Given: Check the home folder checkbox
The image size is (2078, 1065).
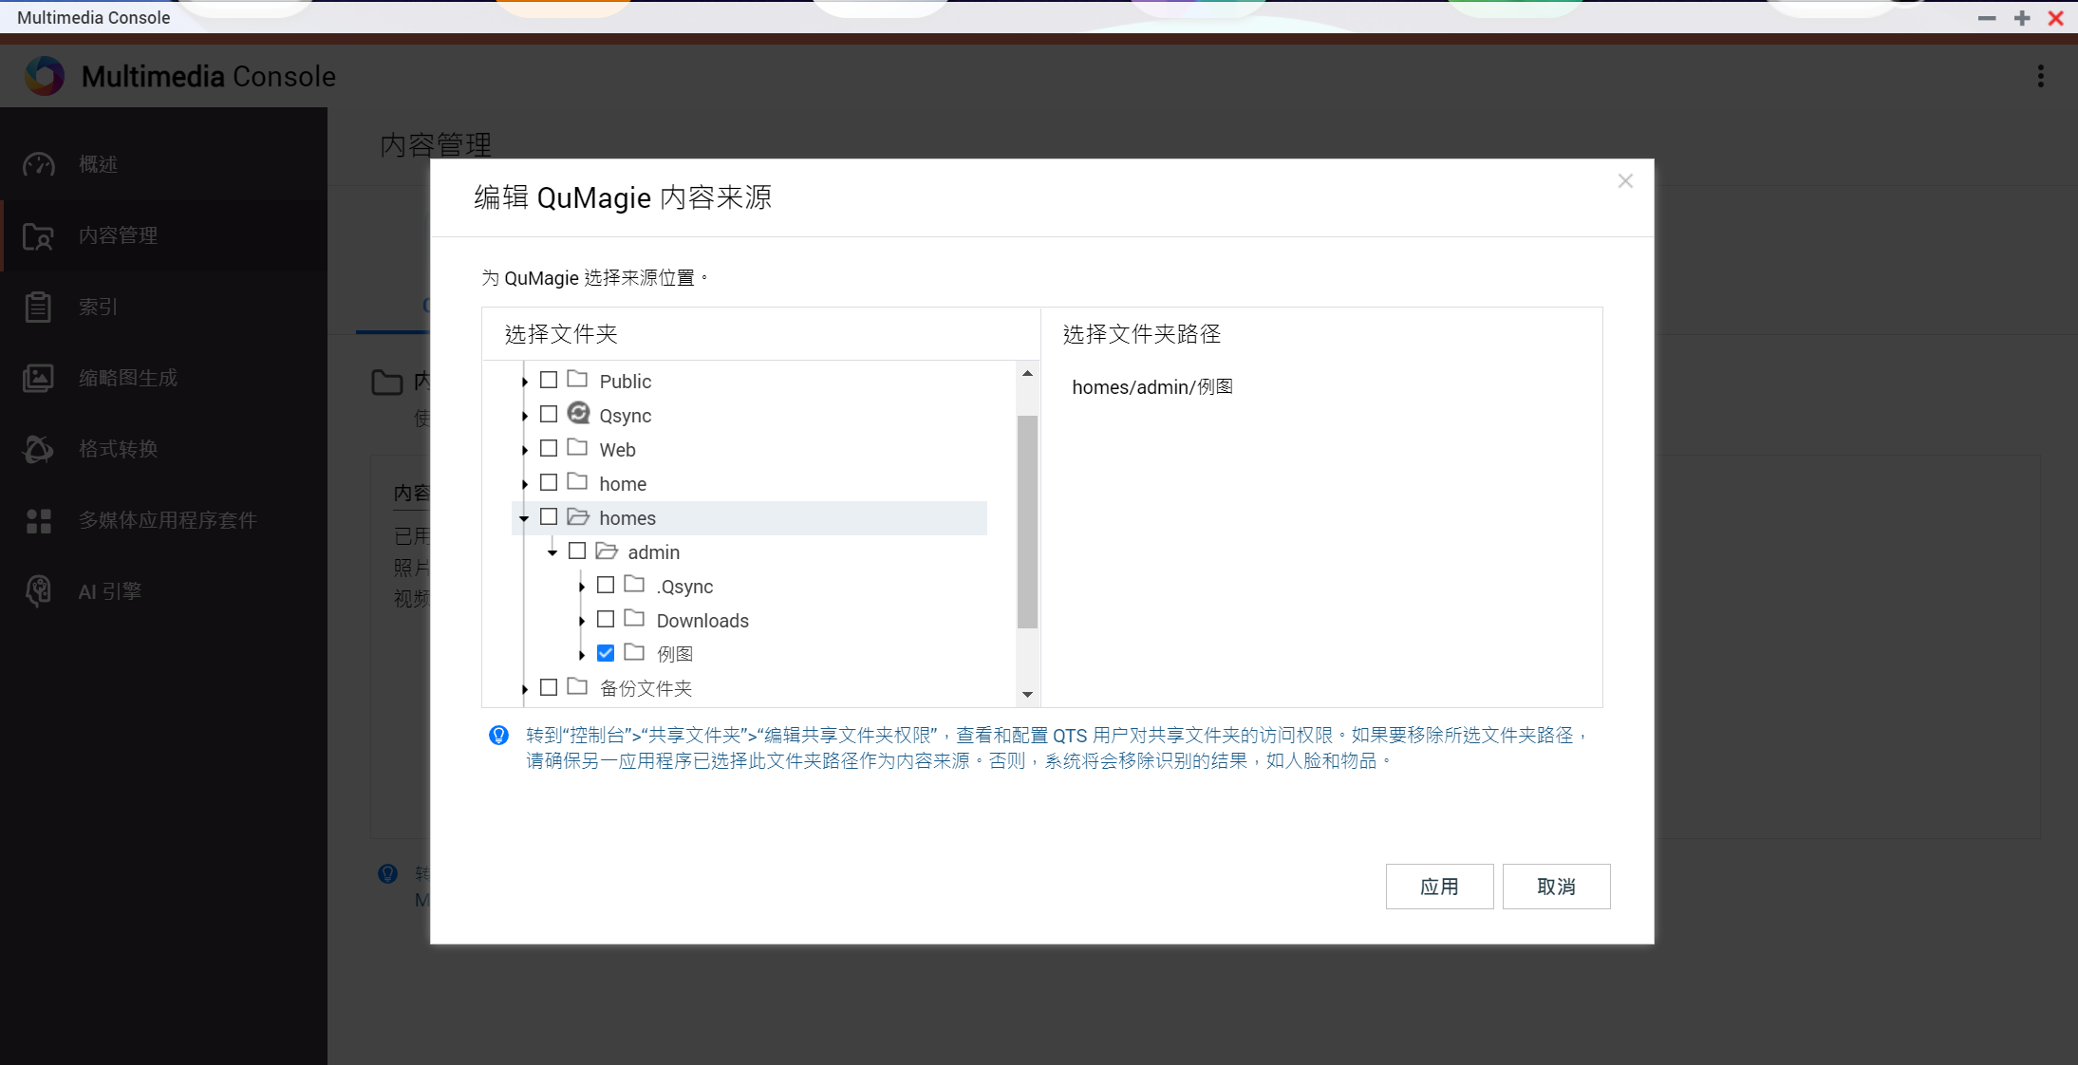Looking at the screenshot, I should tap(549, 482).
